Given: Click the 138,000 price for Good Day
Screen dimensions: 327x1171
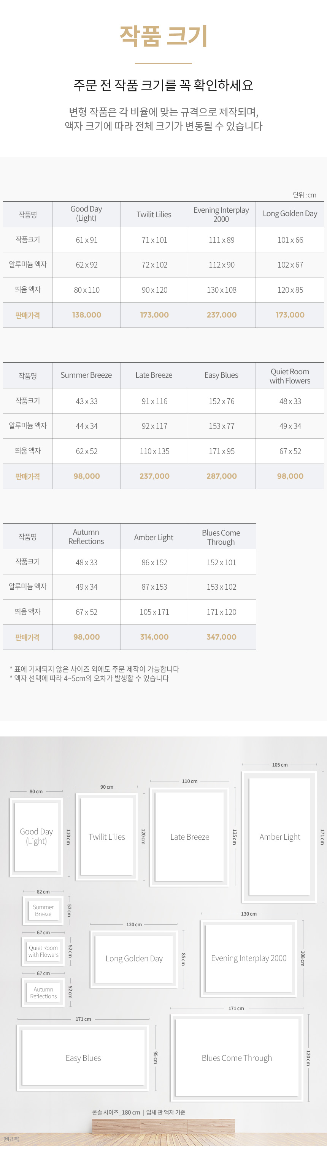Looking at the screenshot, I should coord(87,315).
